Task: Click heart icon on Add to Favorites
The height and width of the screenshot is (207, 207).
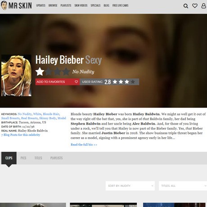Action: (x=76, y=82)
